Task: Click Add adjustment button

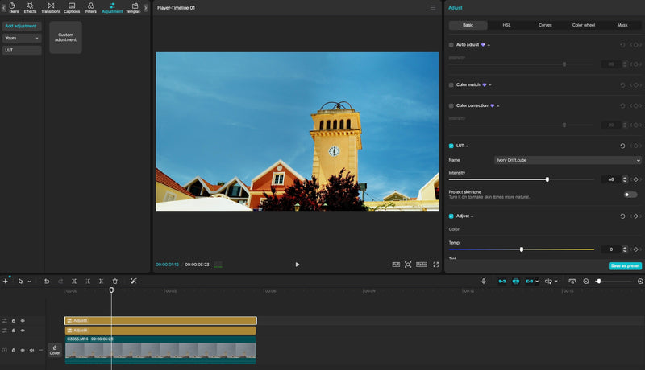Action: [x=21, y=26]
